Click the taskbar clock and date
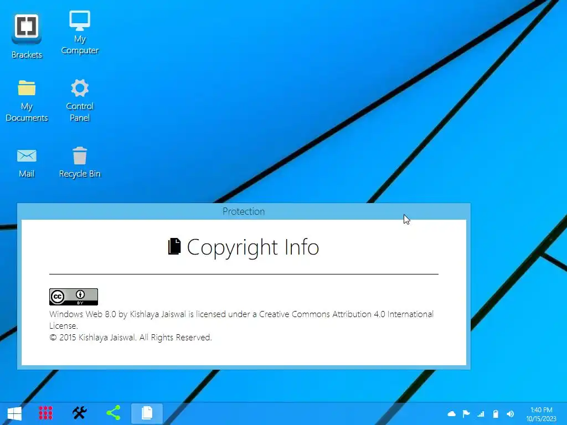 (541, 414)
